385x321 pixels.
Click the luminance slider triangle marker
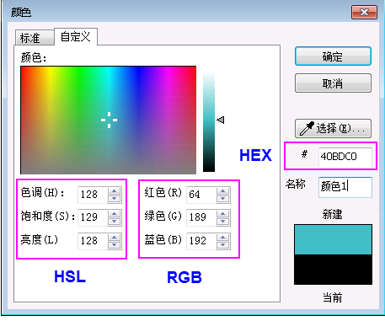click(x=221, y=120)
